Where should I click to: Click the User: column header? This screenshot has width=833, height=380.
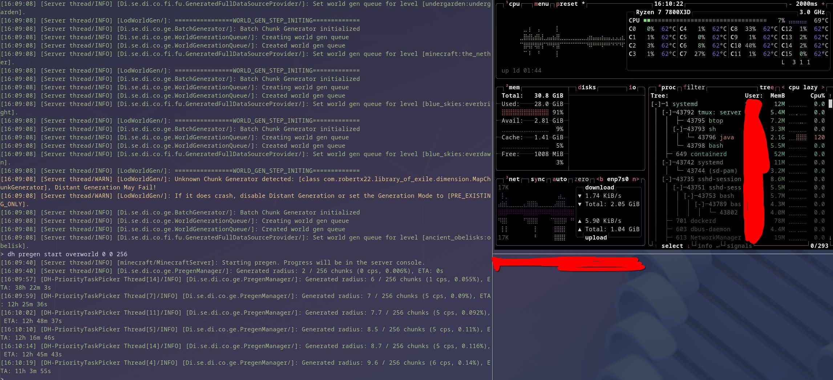tap(754, 95)
